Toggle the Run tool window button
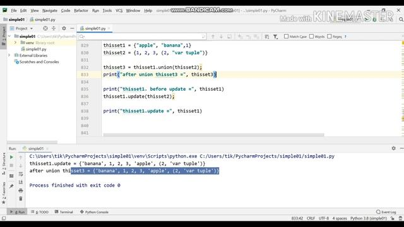Screen dimensions: 404x227 click(17, 212)
